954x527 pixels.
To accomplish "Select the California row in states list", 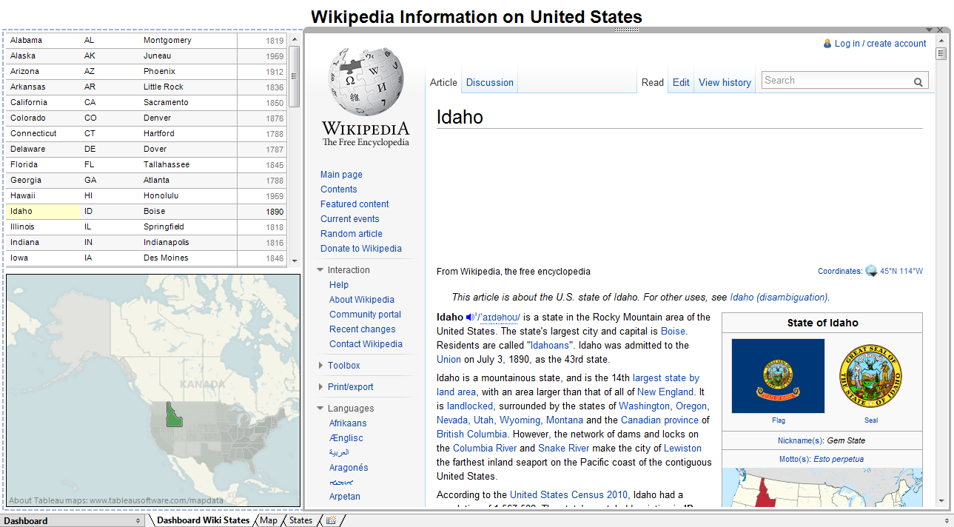I will [x=147, y=103].
